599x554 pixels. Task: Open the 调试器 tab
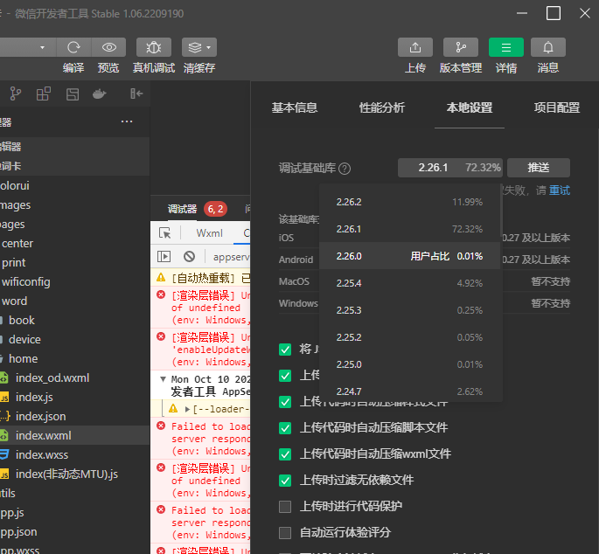(182, 209)
